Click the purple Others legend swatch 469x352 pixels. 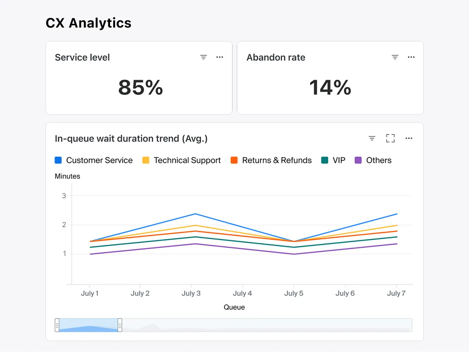(x=358, y=161)
